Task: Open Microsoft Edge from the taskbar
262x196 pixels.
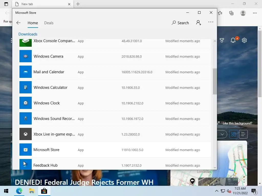Action: pos(19,191)
